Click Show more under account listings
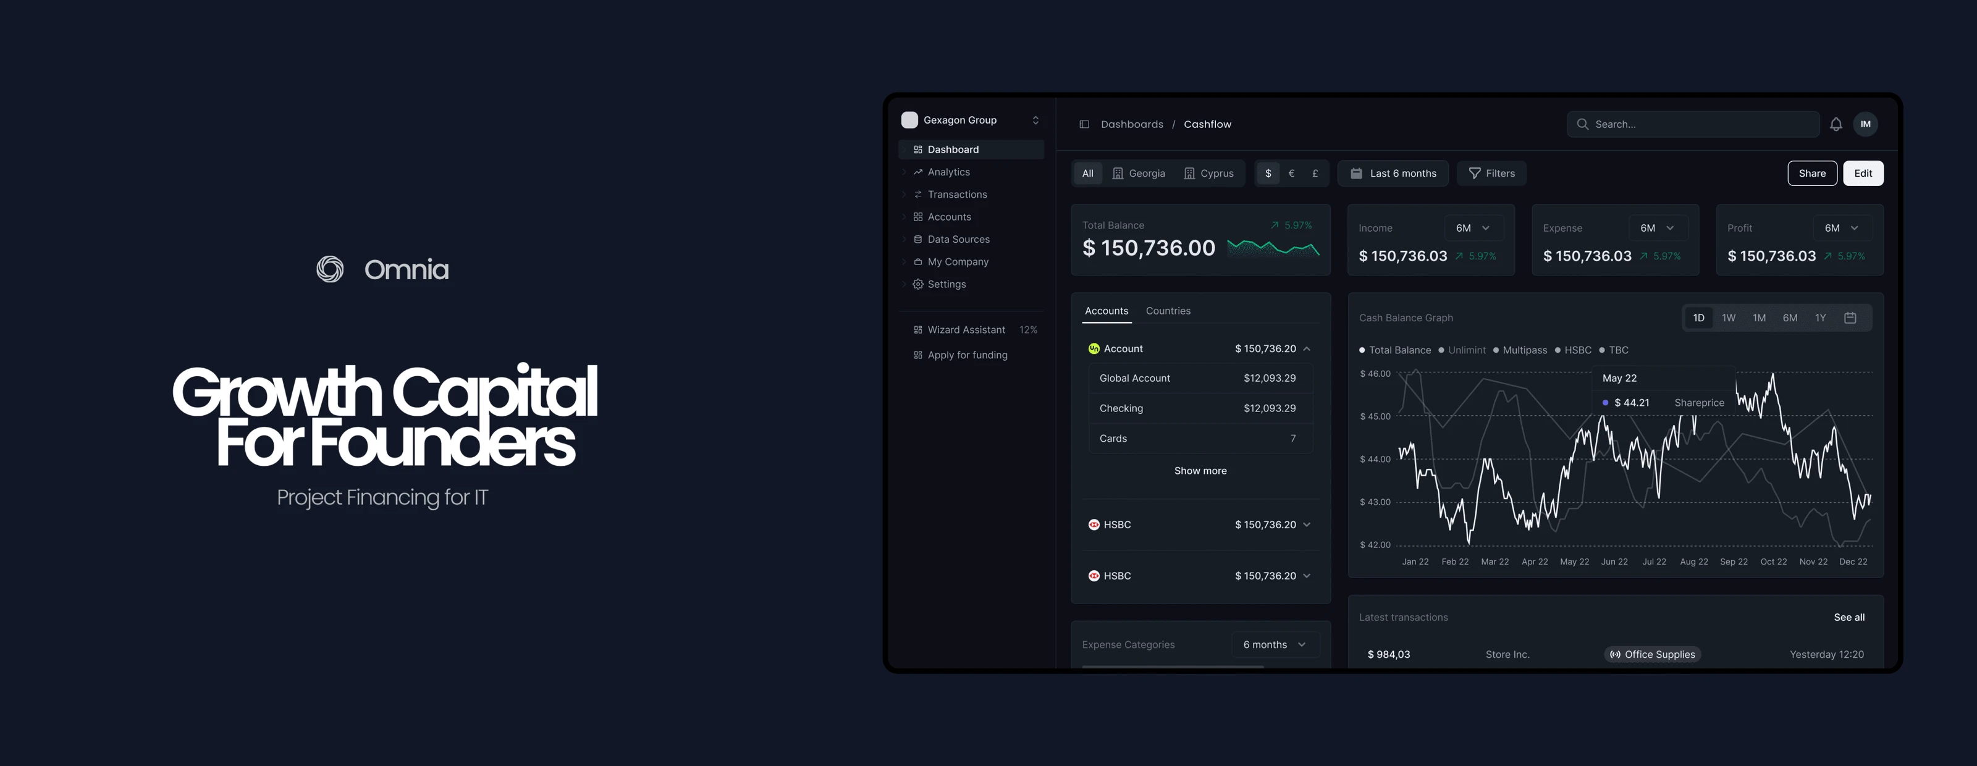 1199,470
